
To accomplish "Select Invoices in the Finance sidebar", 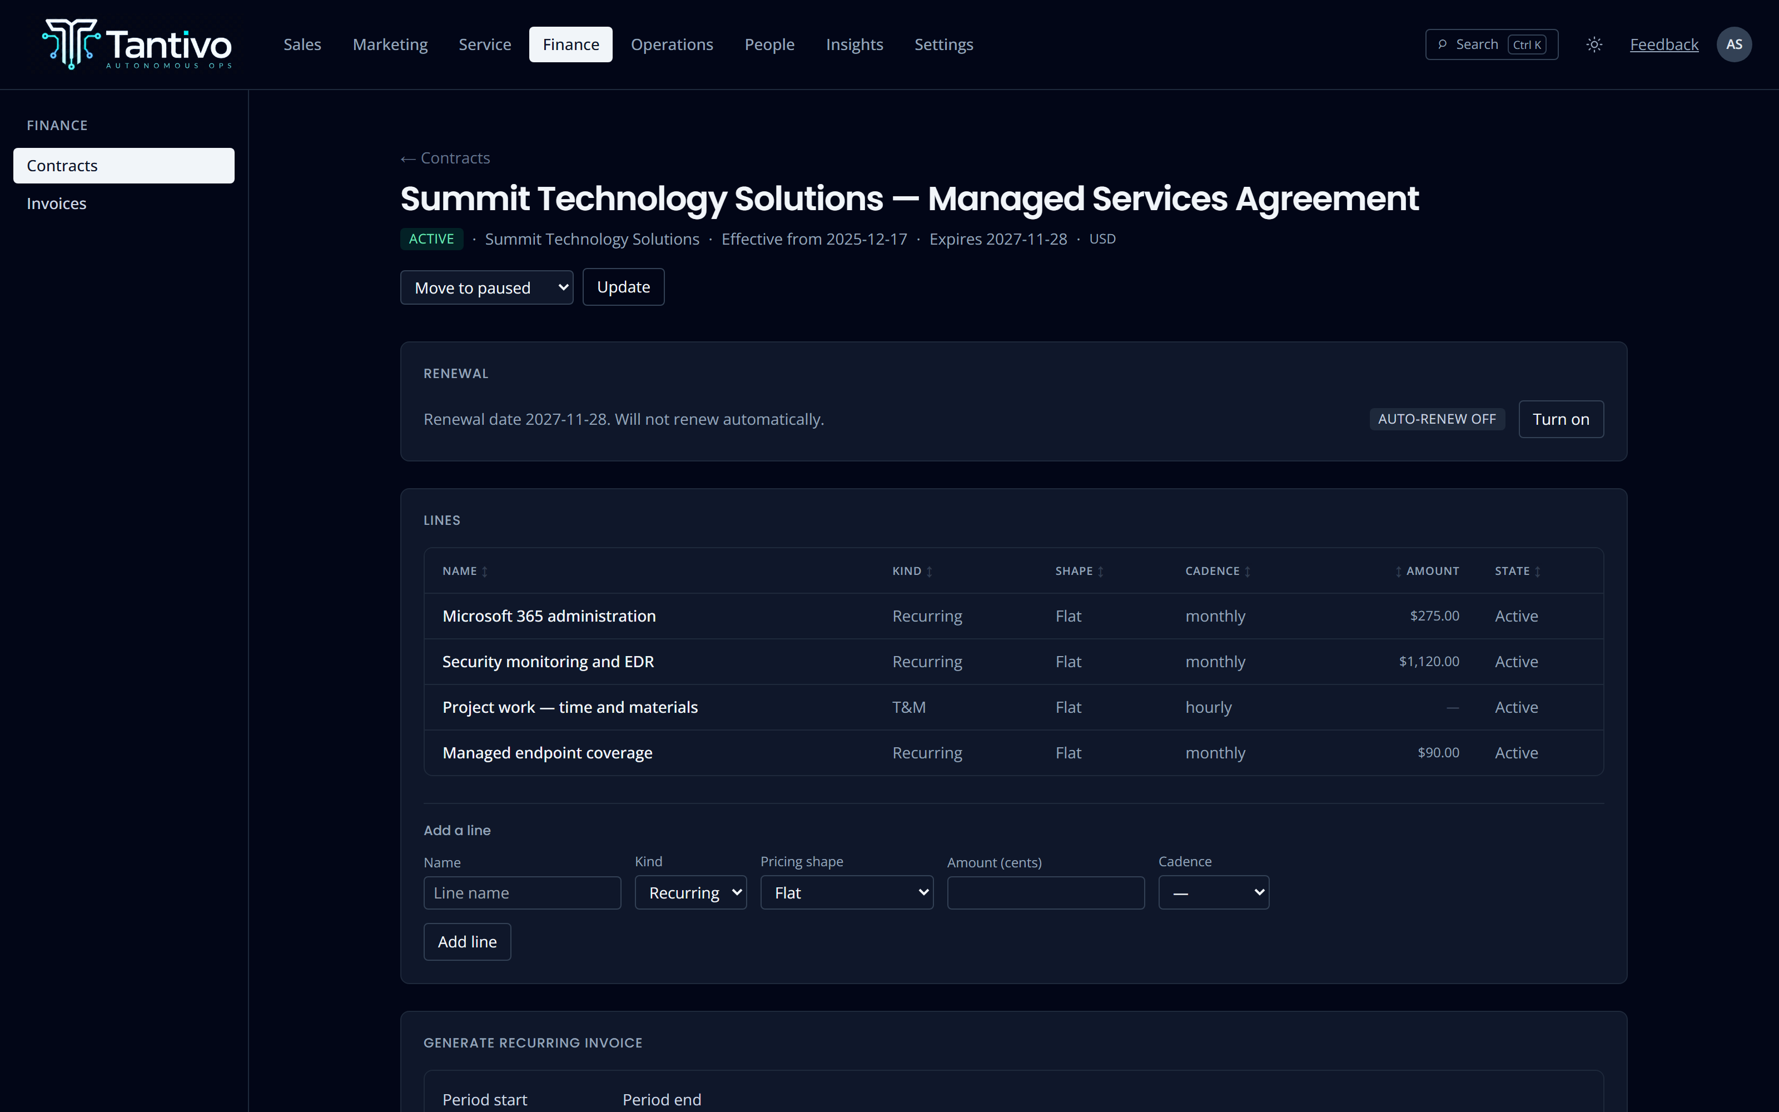I will [x=123, y=203].
